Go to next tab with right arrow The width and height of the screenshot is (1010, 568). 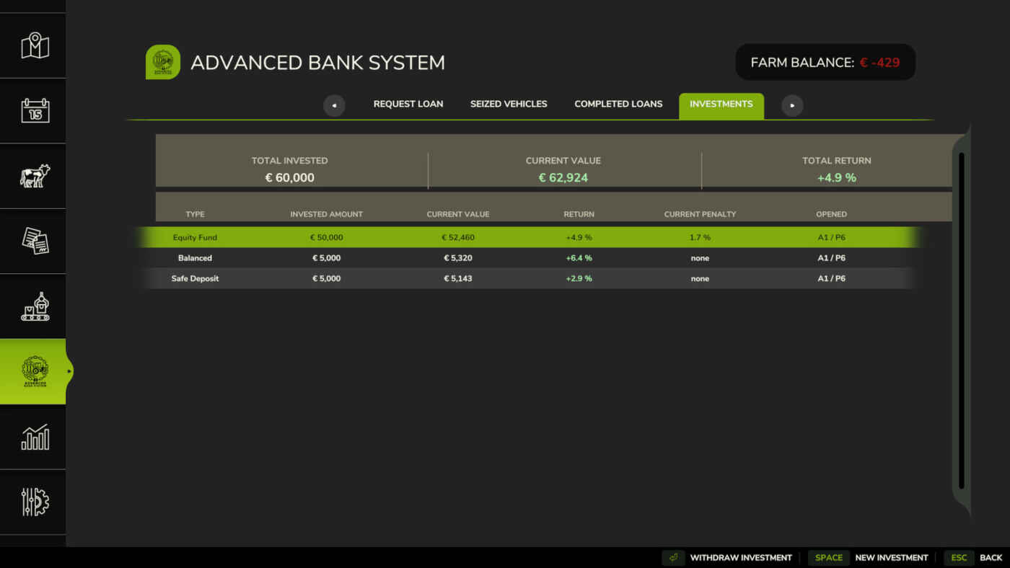792,105
